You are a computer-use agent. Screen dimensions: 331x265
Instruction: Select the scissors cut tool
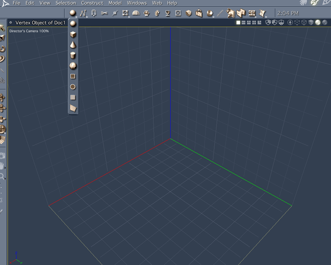[x=104, y=13]
